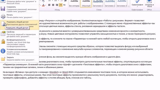Screen dimensions: 160x90
Task: Click the floppy disk Save icon
Action: pyautogui.click(x=3, y=9)
